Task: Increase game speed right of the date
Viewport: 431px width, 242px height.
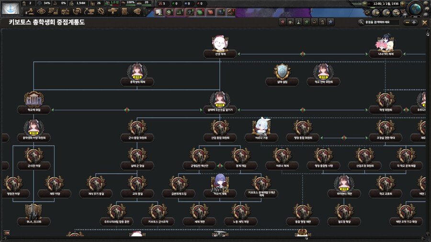Action: click(403, 4)
